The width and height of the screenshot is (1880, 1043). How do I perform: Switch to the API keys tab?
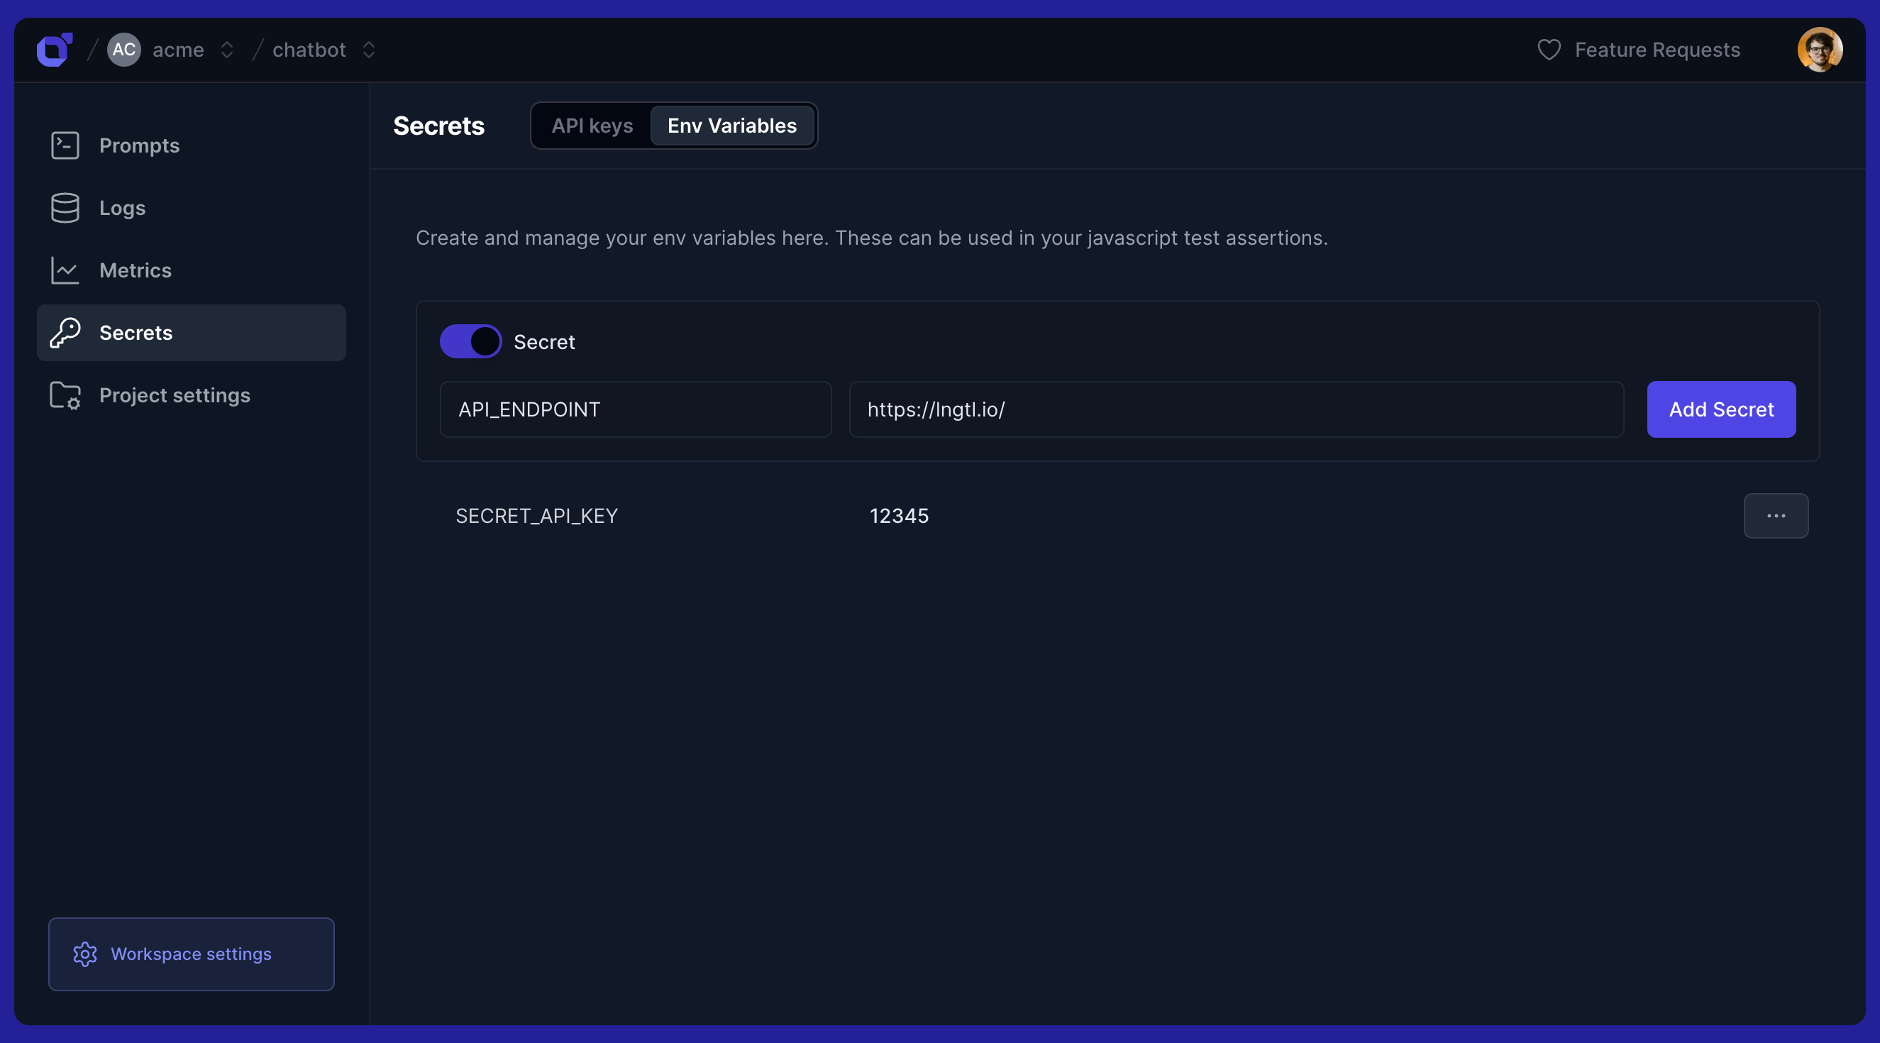pos(592,126)
